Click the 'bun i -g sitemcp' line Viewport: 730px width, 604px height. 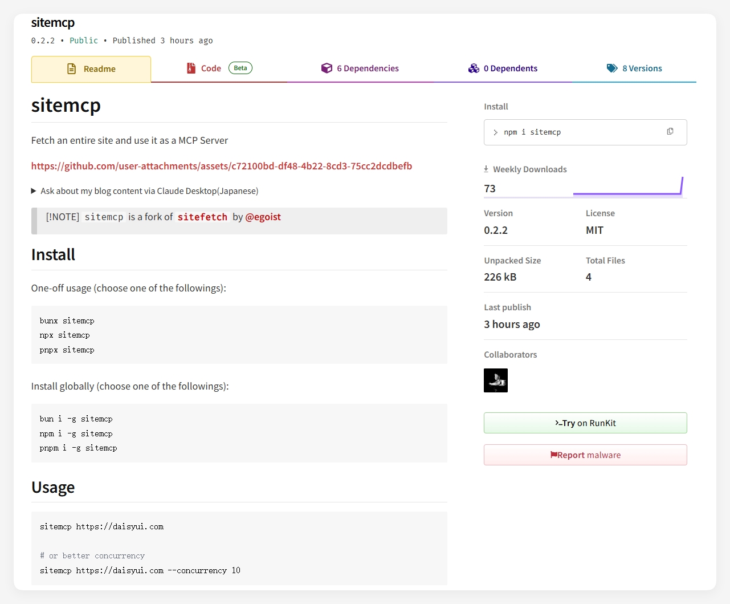76,419
